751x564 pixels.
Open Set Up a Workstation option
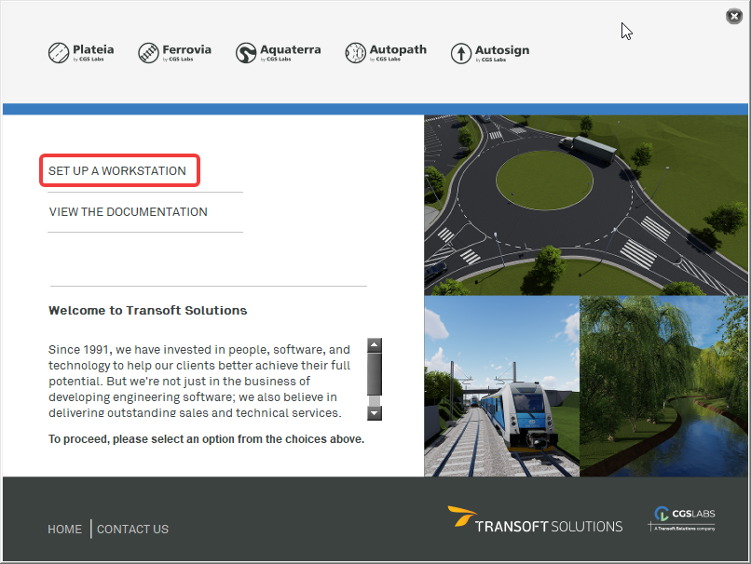[119, 170]
